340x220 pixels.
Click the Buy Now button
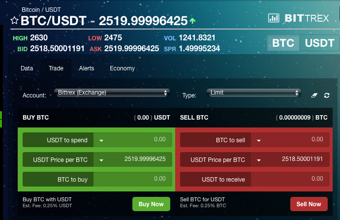click(151, 204)
